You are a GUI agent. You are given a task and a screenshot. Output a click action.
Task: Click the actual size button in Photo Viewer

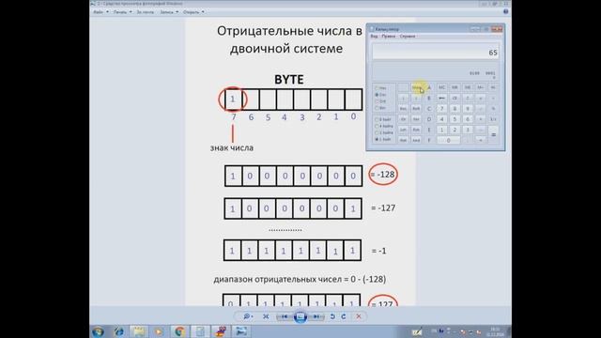click(266, 316)
